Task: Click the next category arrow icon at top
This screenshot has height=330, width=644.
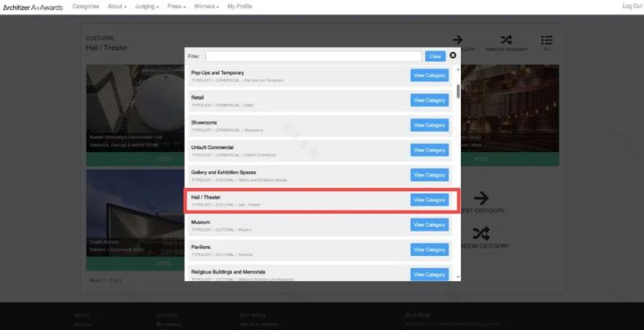Action: click(457, 40)
